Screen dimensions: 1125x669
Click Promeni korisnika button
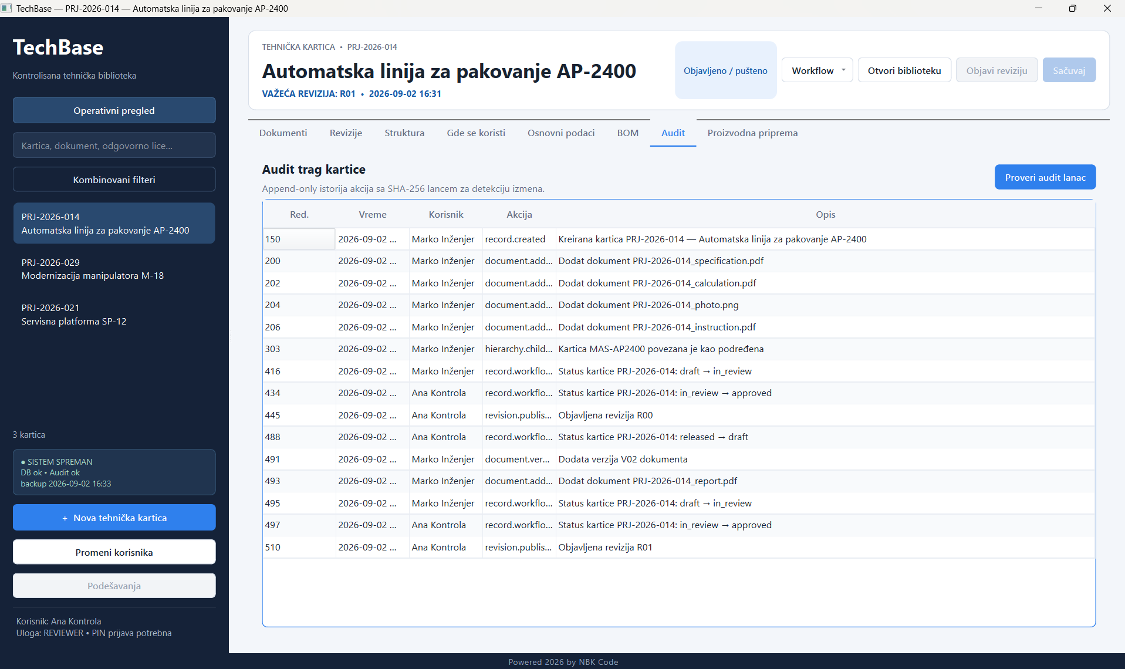point(114,552)
